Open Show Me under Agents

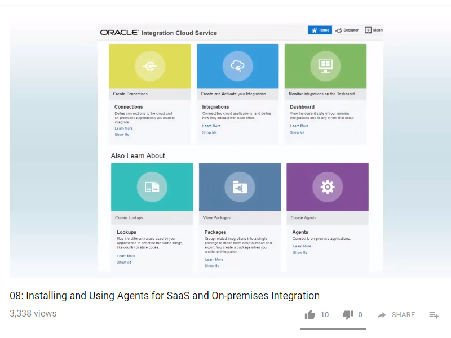tap(300, 252)
